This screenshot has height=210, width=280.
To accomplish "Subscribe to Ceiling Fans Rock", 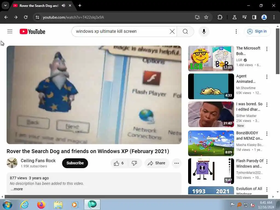I will (75, 163).
